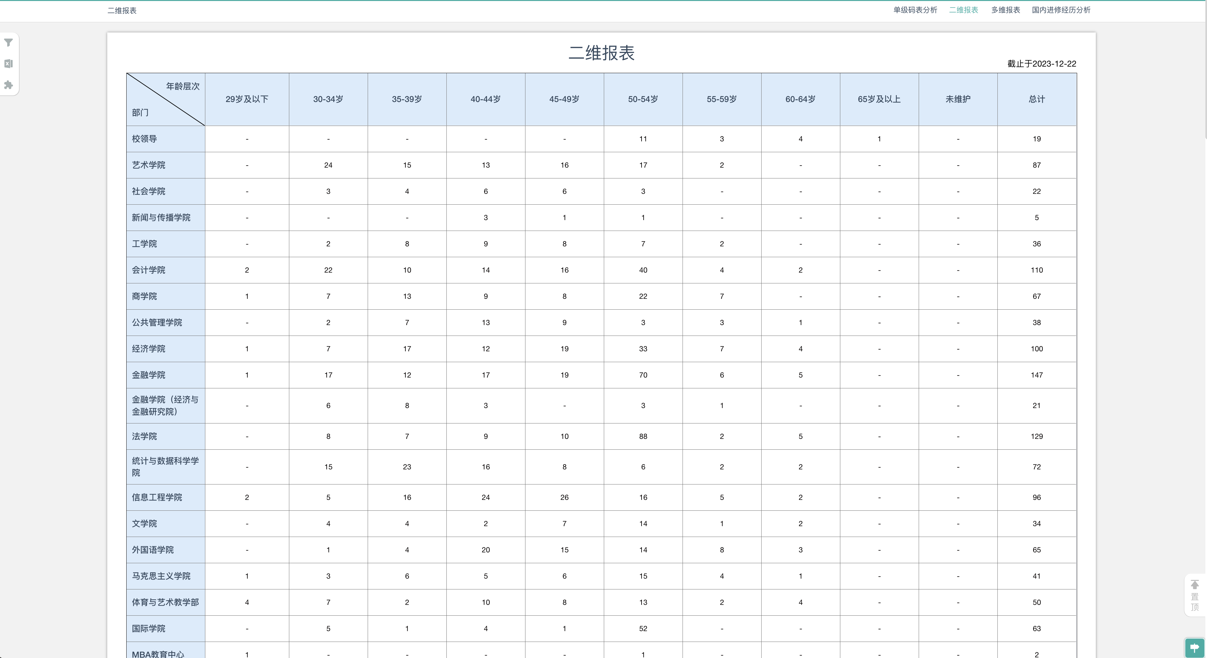Click value 26 in 信息工程学院 row
Image resolution: width=1207 pixels, height=658 pixels.
click(x=564, y=497)
